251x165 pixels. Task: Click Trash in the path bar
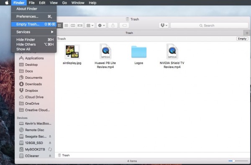pyautogui.click(x=64, y=155)
